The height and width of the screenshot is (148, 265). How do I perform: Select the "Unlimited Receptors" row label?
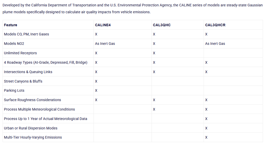[20, 53]
